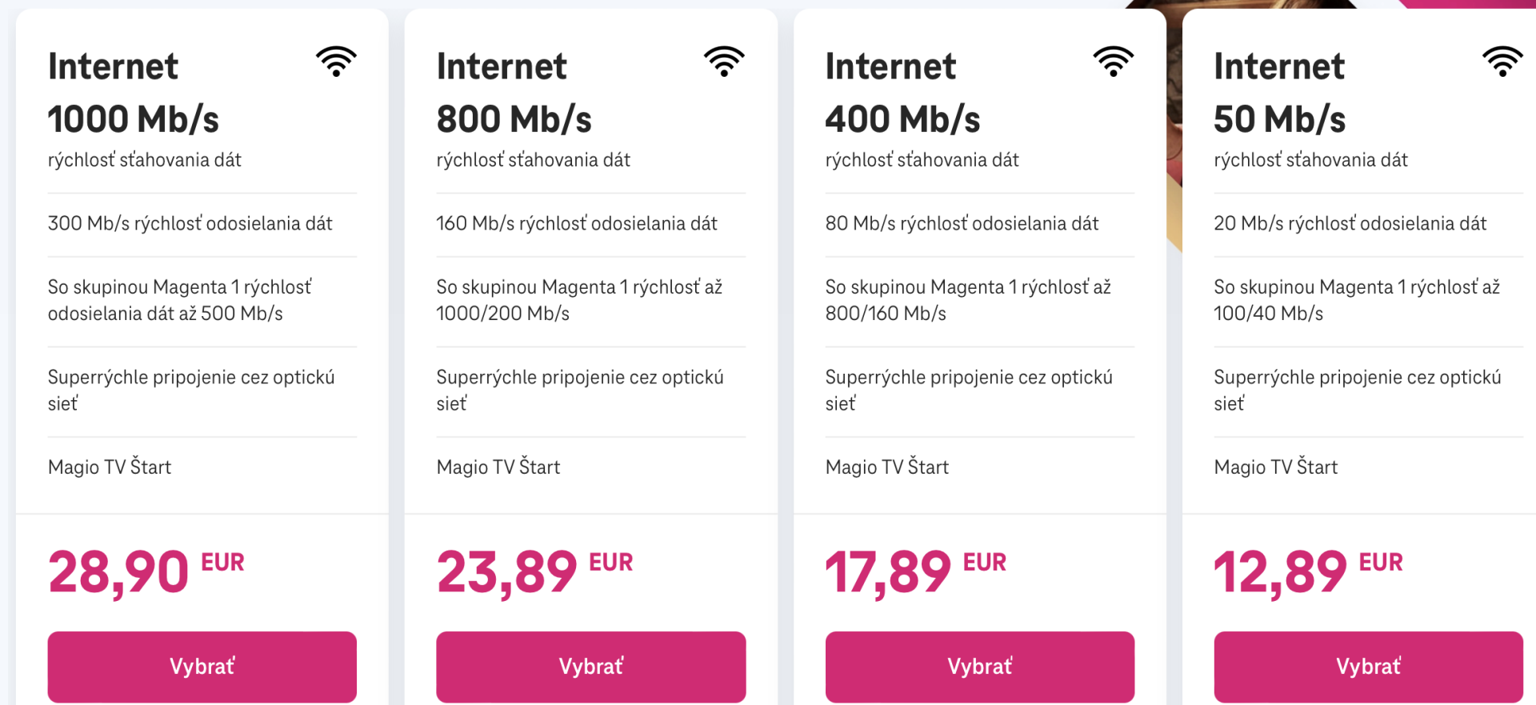Click Magio TV Štart in the 400 Mb/s card

point(886,467)
